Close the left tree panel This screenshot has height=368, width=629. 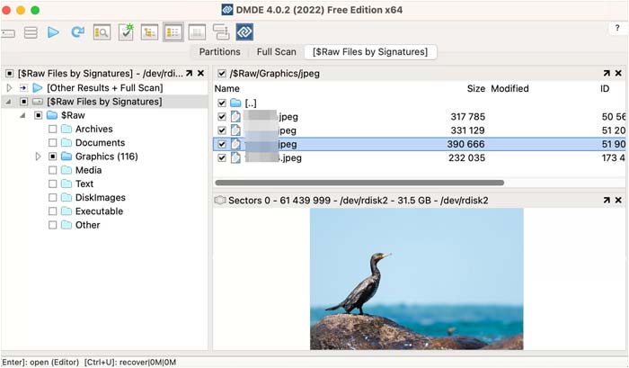[x=200, y=73]
